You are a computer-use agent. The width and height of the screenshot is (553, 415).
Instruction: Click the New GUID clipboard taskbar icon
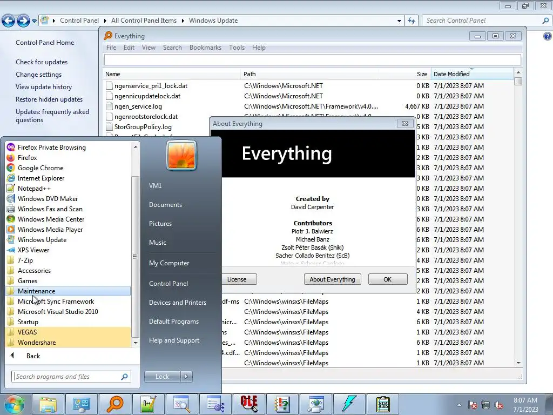point(383,404)
